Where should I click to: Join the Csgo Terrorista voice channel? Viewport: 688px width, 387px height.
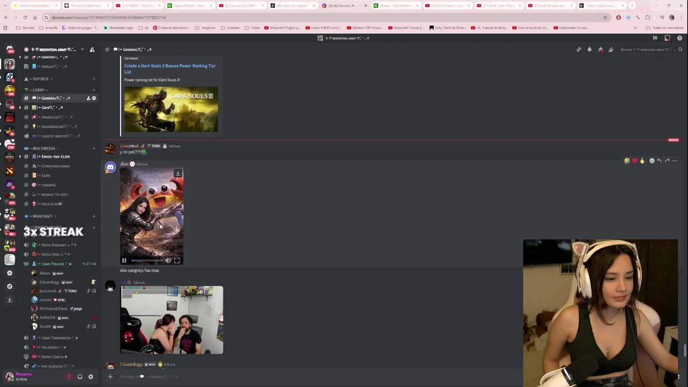pos(59,338)
